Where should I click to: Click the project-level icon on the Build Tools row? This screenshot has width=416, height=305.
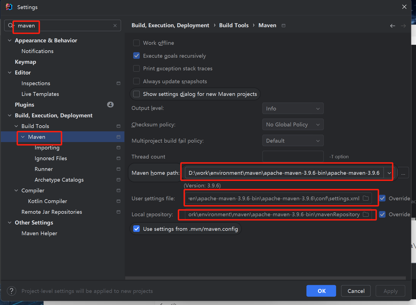tap(119, 126)
